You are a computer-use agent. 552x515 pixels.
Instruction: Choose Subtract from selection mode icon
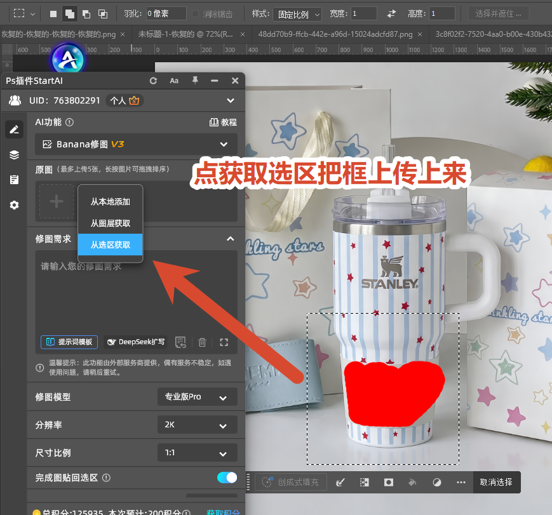(x=86, y=14)
